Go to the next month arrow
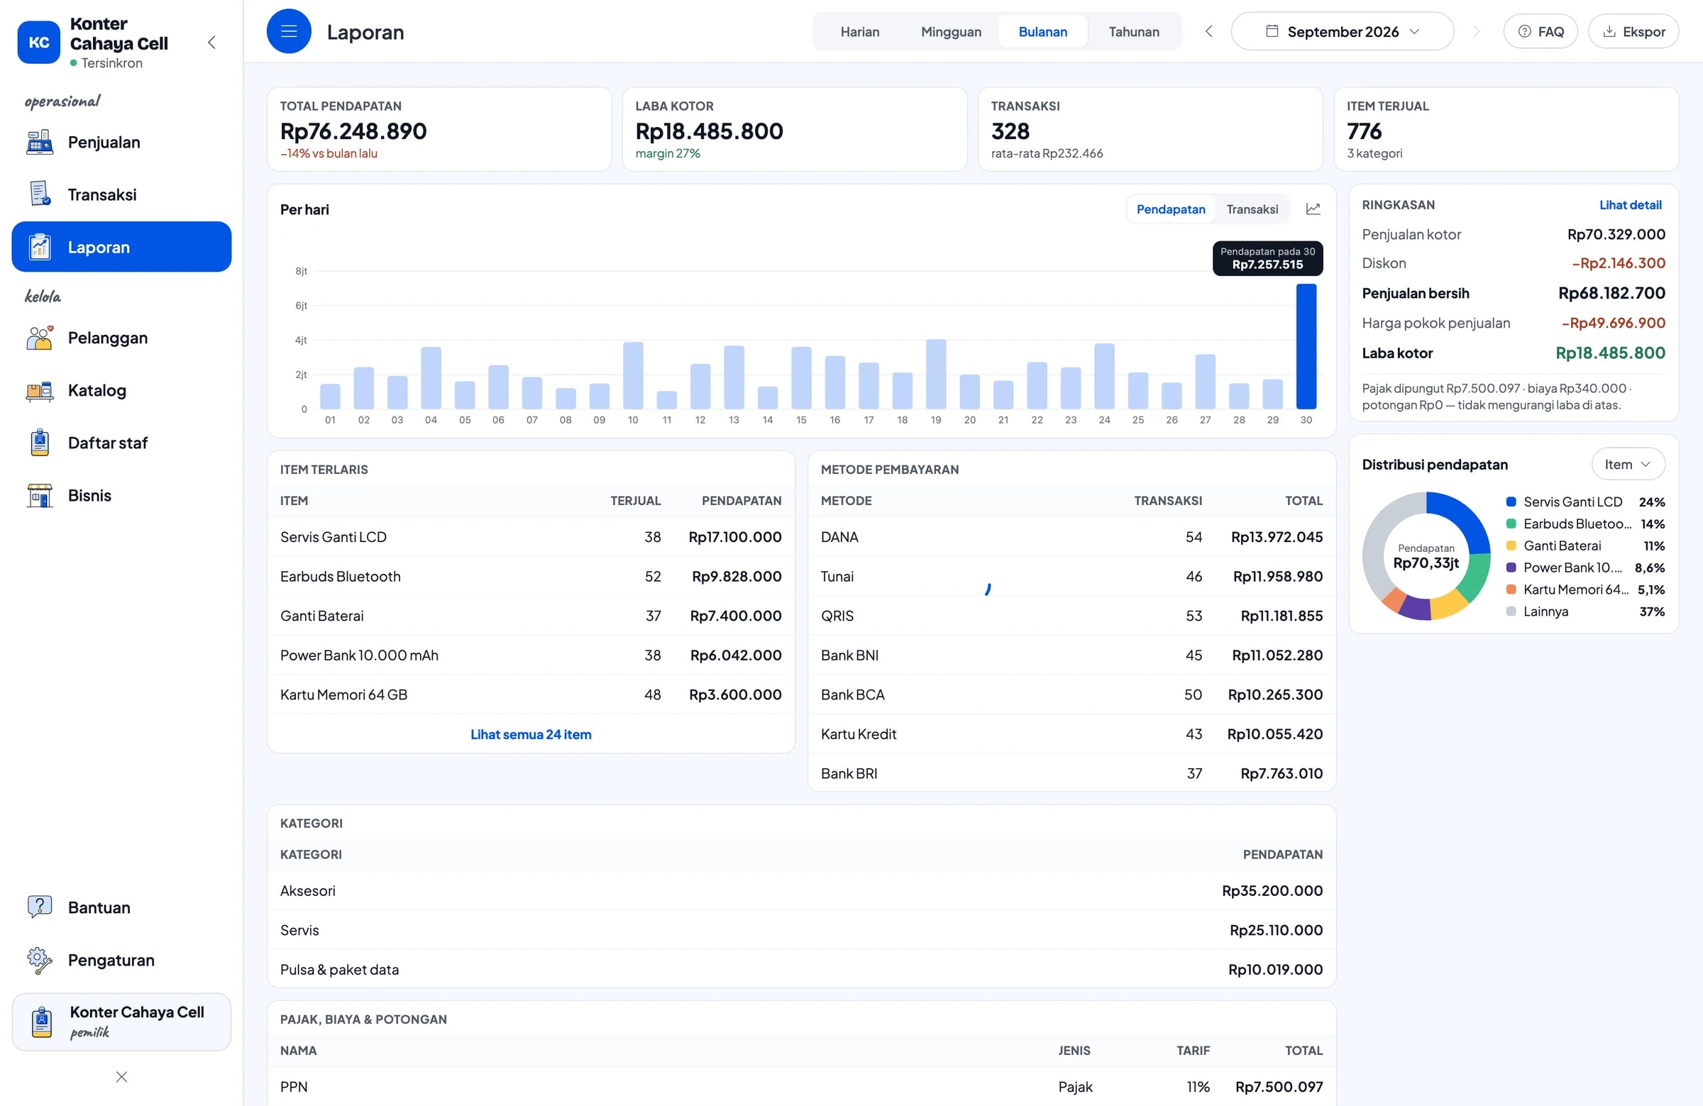This screenshot has width=1703, height=1106. (x=1476, y=31)
